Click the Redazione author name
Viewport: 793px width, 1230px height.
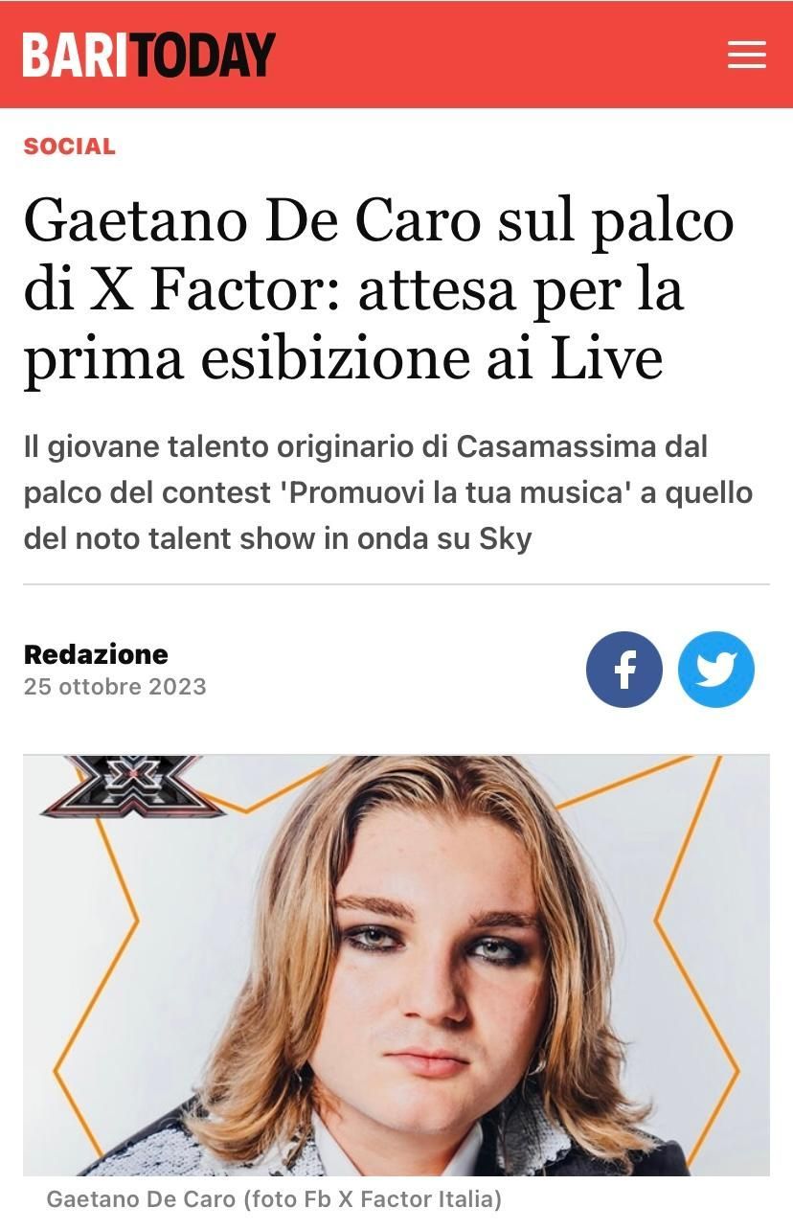tap(96, 654)
